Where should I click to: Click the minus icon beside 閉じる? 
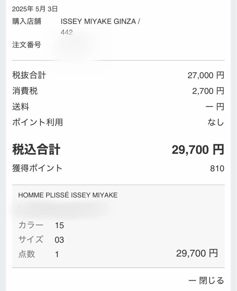[192, 281]
